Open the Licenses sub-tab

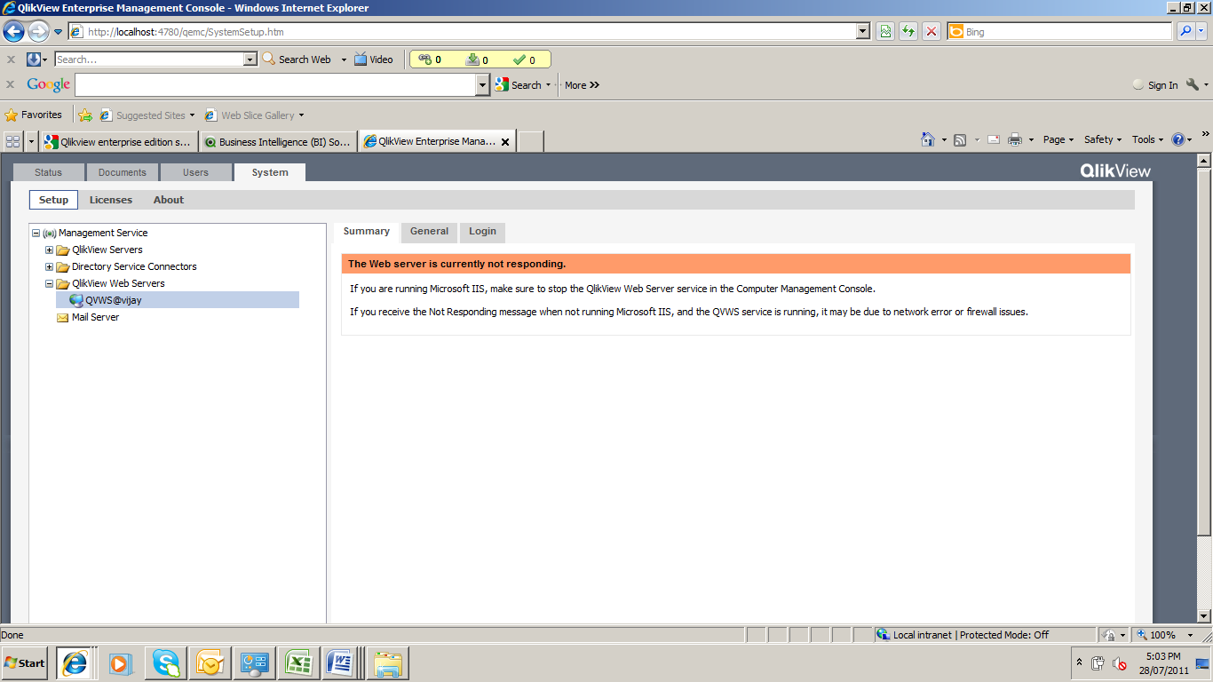pos(111,200)
